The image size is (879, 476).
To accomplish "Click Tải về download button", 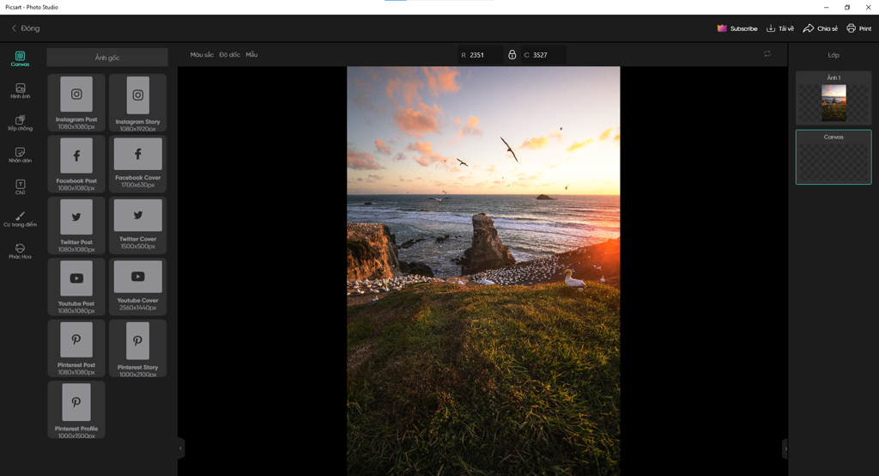I will click(779, 28).
